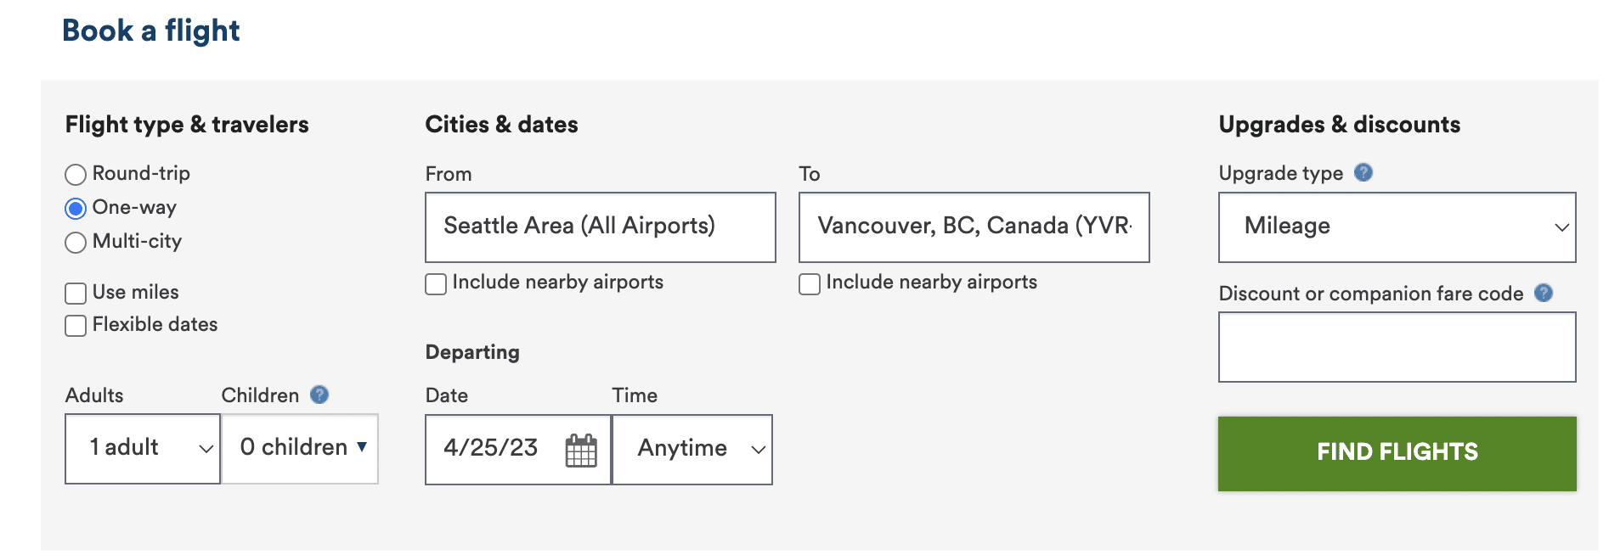1609x560 pixels.
Task: Open the Adults dropdown
Action: [x=143, y=448]
